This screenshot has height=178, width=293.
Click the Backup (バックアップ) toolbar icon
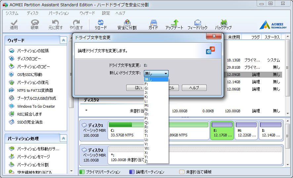224,25
